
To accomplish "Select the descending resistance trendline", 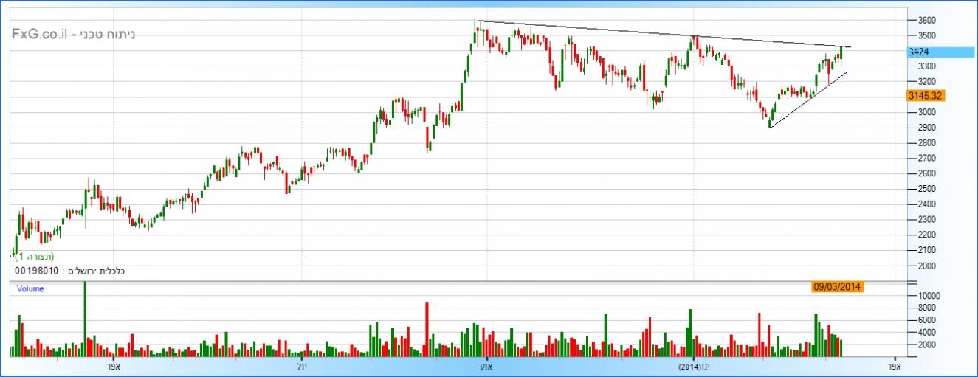I will point(664,34).
